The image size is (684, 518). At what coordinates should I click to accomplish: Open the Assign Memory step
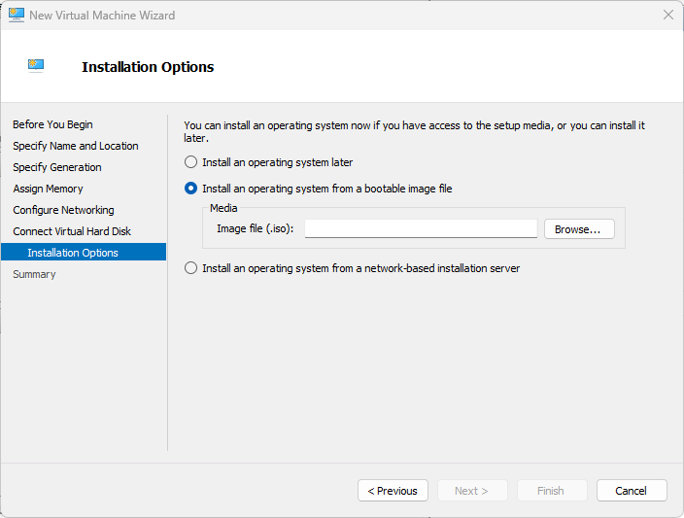tap(48, 189)
